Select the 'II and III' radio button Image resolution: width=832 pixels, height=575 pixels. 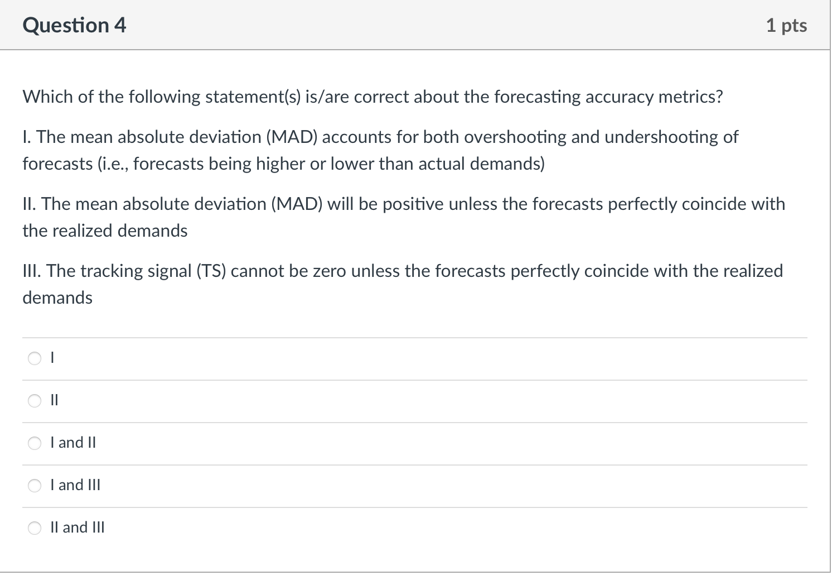35,528
